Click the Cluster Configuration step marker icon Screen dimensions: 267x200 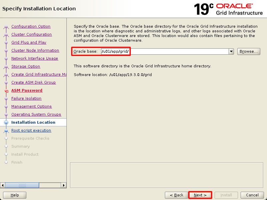pyautogui.click(x=6, y=35)
